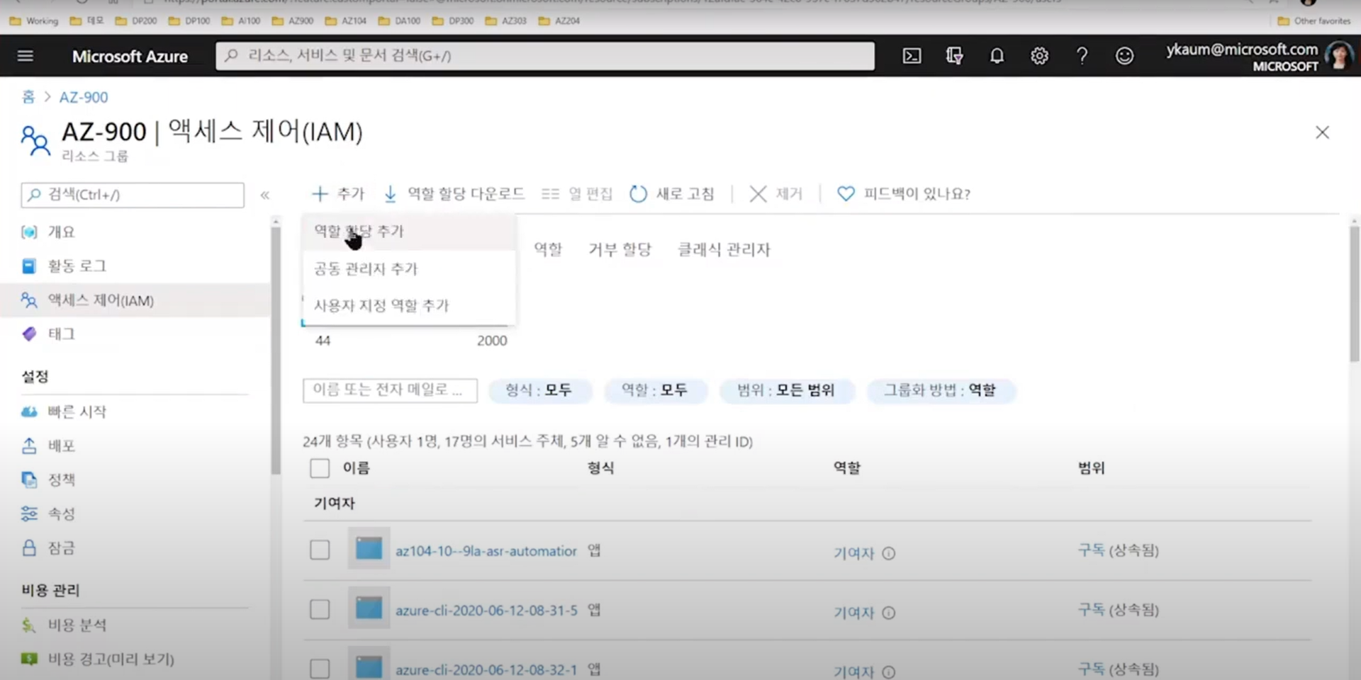The width and height of the screenshot is (1361, 680).
Task: Open portal settings gear
Action: tap(1039, 56)
